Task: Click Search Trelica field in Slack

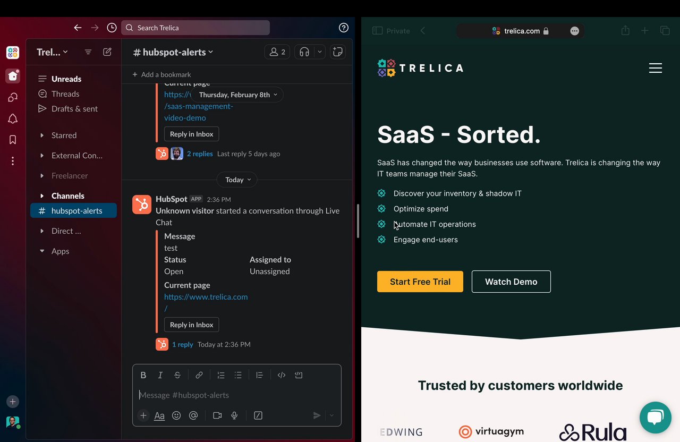Action: pos(195,28)
